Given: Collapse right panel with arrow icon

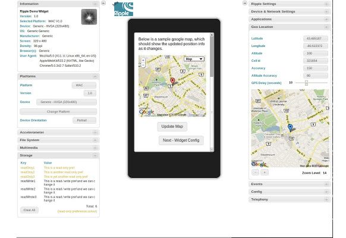Looking at the screenshot, I should (245, 3).
